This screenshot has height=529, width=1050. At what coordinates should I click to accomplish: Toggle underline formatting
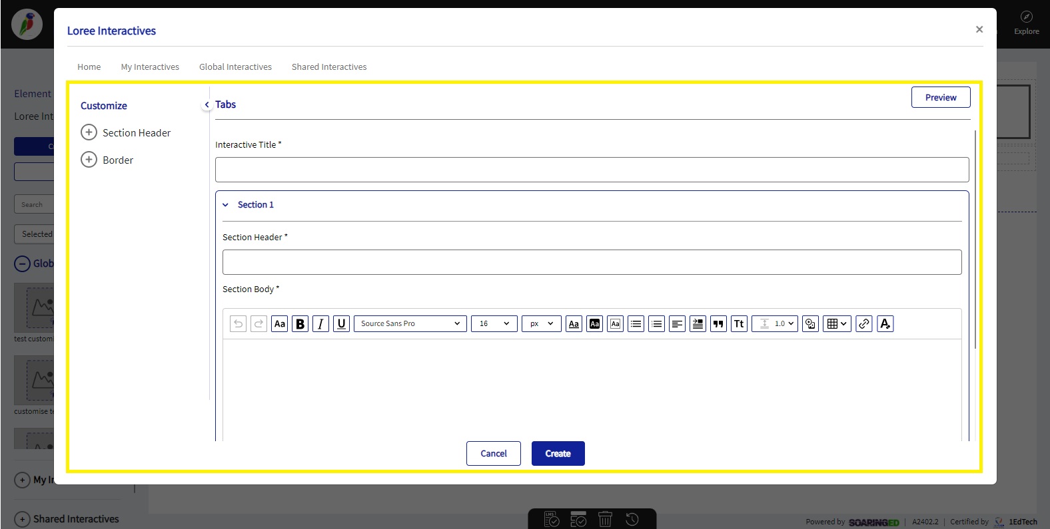click(341, 323)
